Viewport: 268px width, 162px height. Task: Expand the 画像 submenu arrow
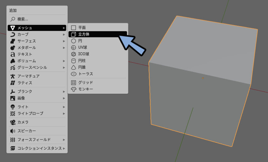click(64, 98)
